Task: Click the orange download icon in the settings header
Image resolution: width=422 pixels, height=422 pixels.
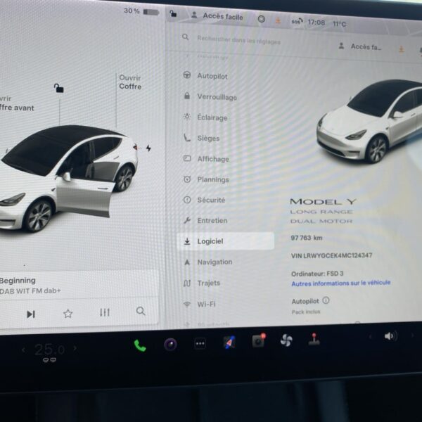Action: coord(401,49)
